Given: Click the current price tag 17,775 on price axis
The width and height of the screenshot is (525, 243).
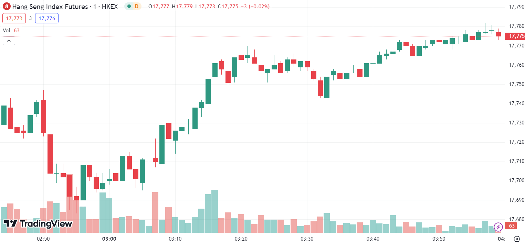Looking at the screenshot, I should 515,36.
